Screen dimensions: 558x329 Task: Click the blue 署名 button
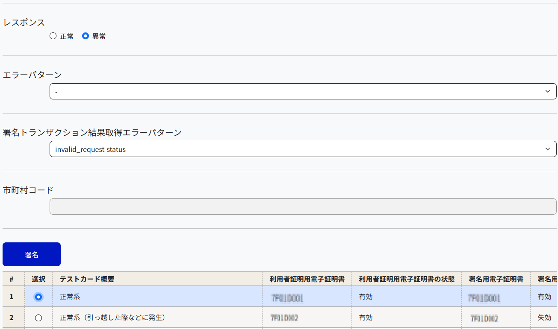[32, 254]
